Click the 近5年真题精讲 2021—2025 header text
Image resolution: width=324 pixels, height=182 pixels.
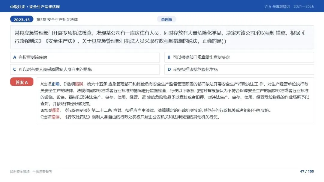(289, 7)
